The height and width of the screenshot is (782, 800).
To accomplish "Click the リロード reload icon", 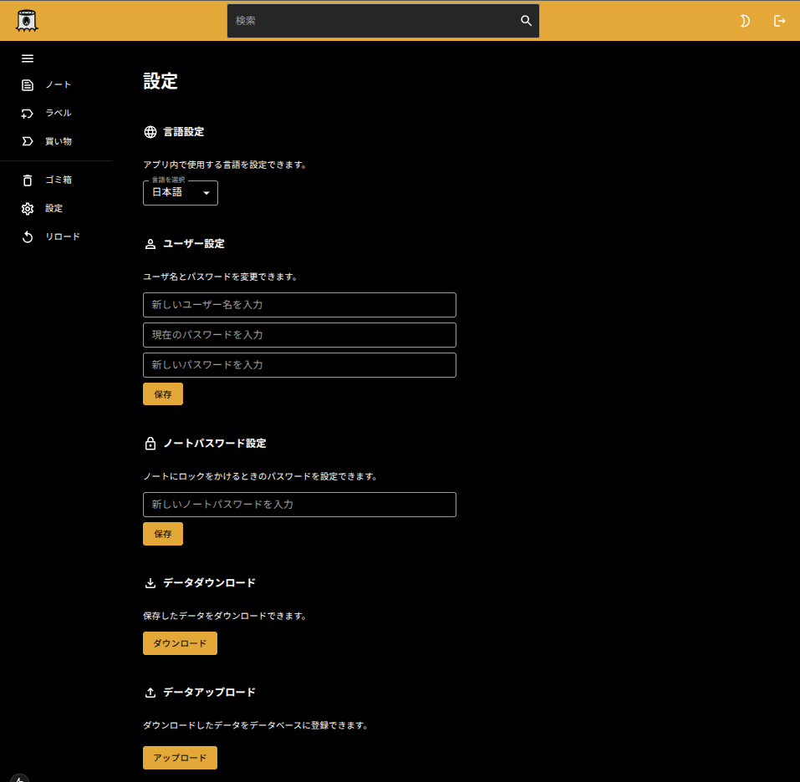I will click(x=28, y=237).
